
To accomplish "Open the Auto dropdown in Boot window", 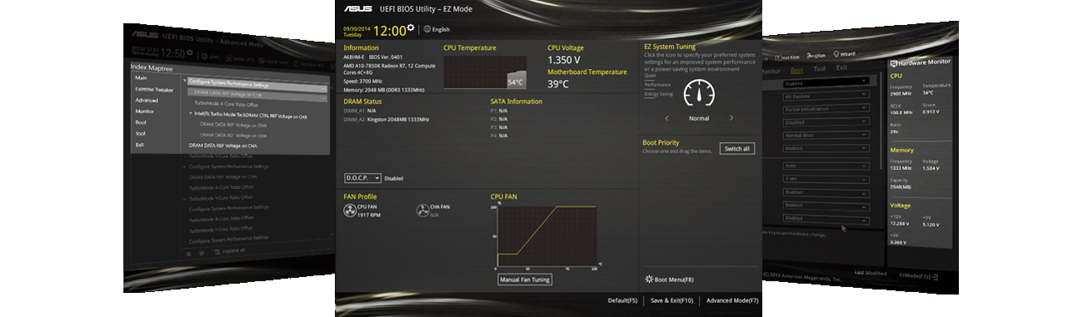I will [827, 165].
